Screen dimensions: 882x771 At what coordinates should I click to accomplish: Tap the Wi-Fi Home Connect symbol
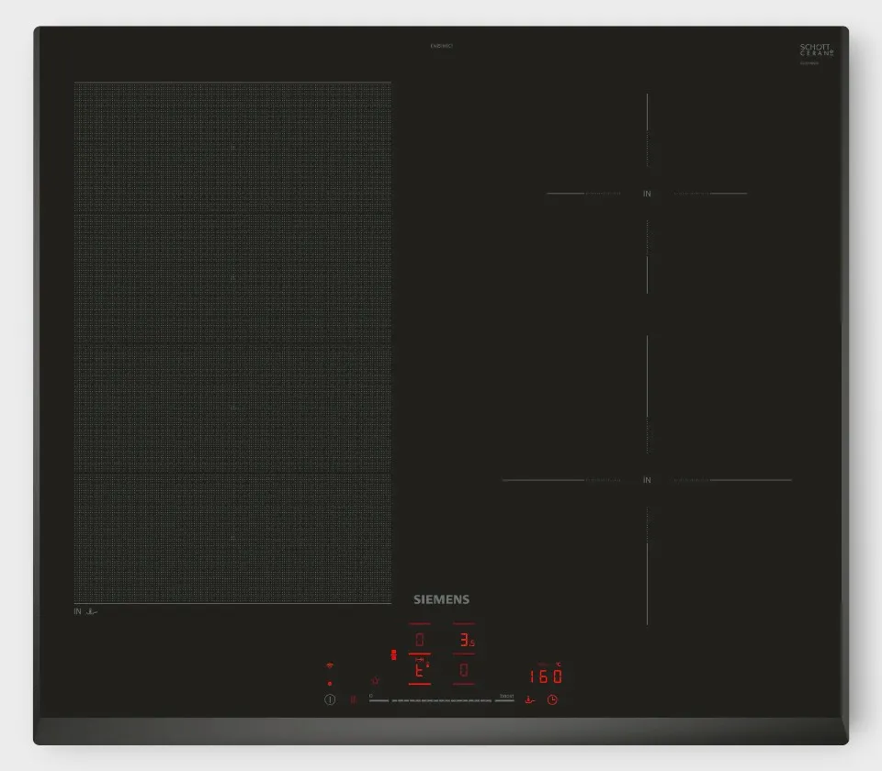click(329, 665)
